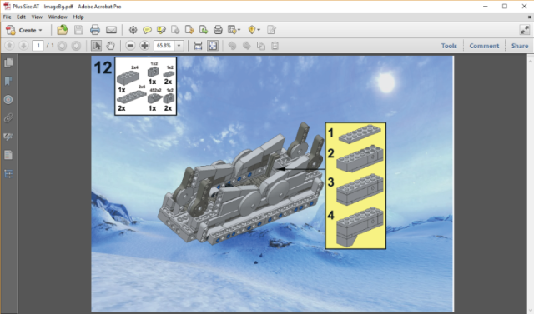Viewport: 534px width, 314px height.
Task: Go to next view circle button
Action: click(x=76, y=46)
